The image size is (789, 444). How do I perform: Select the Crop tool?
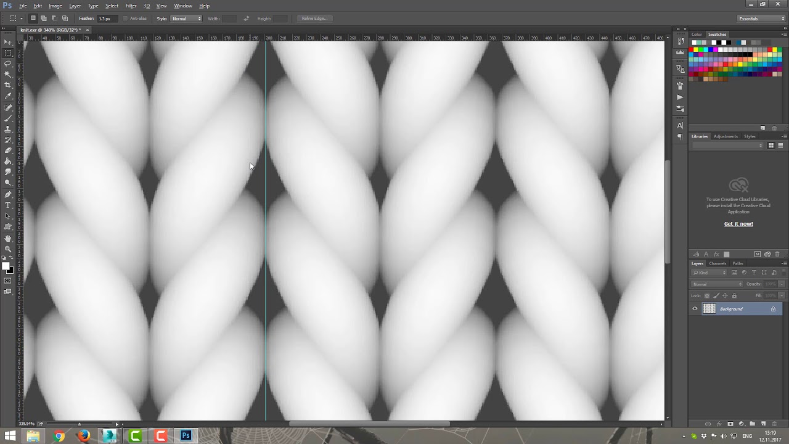(8, 85)
